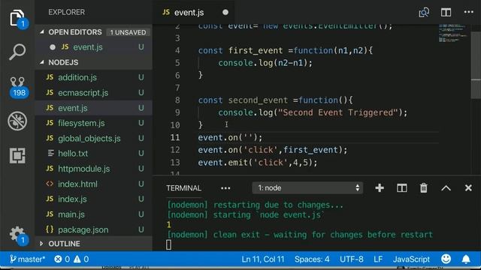
Task: Switch to the event.js editor tab
Action: point(194,12)
